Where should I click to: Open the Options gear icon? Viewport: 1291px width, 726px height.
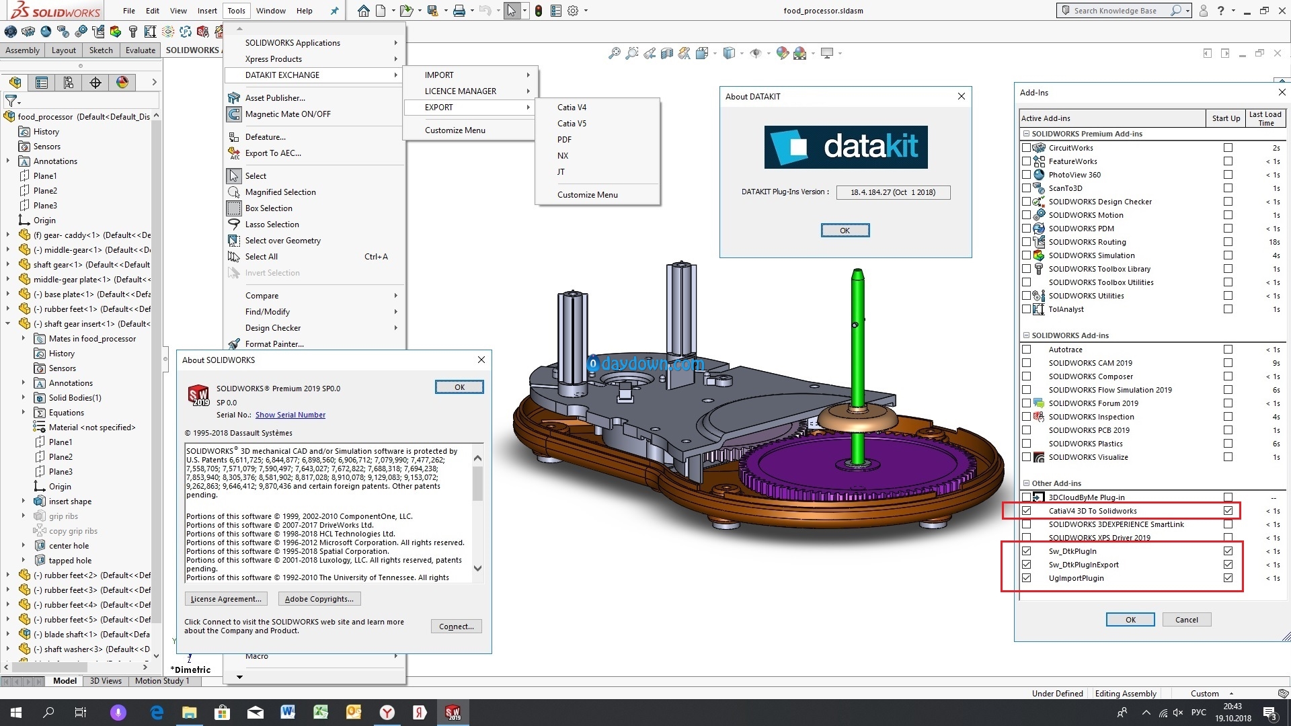point(573,11)
